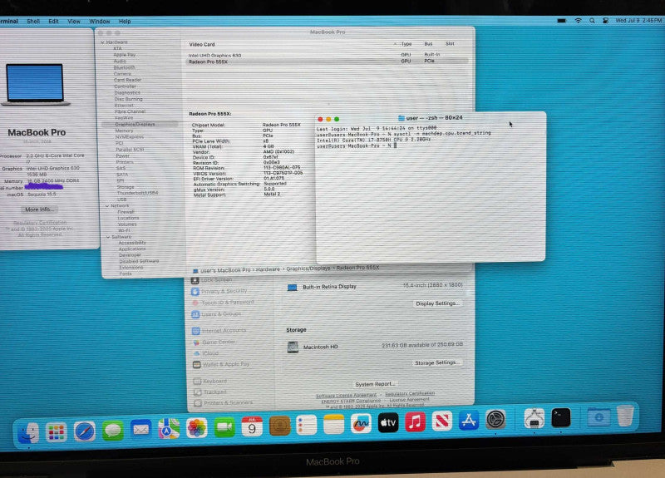
Task: Click the System Report button
Action: [x=375, y=384]
